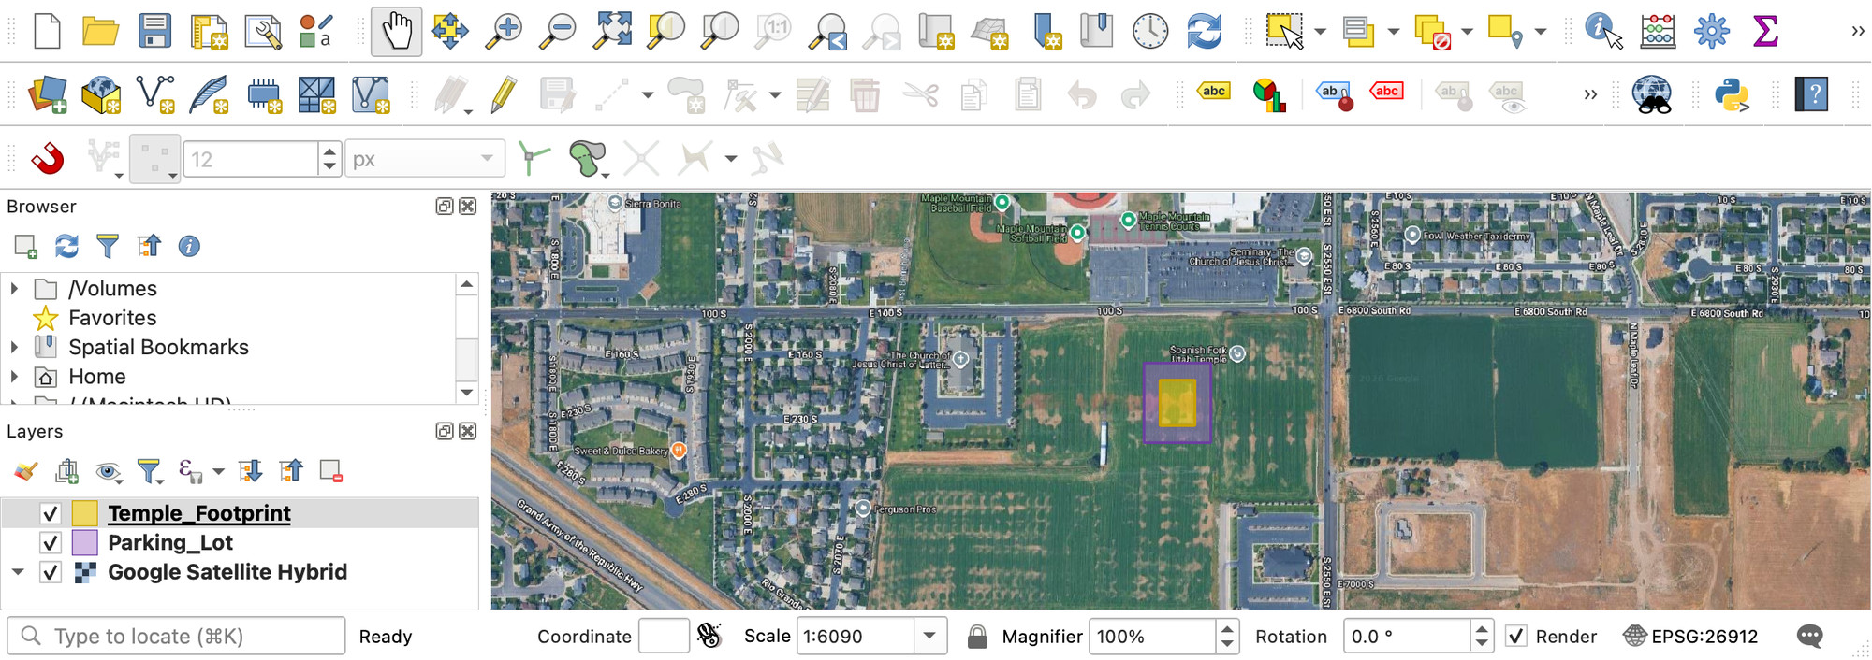Viewport: 1872px width, 660px height.
Task: Increase the Magnifier value with up stepper
Action: point(1227,628)
